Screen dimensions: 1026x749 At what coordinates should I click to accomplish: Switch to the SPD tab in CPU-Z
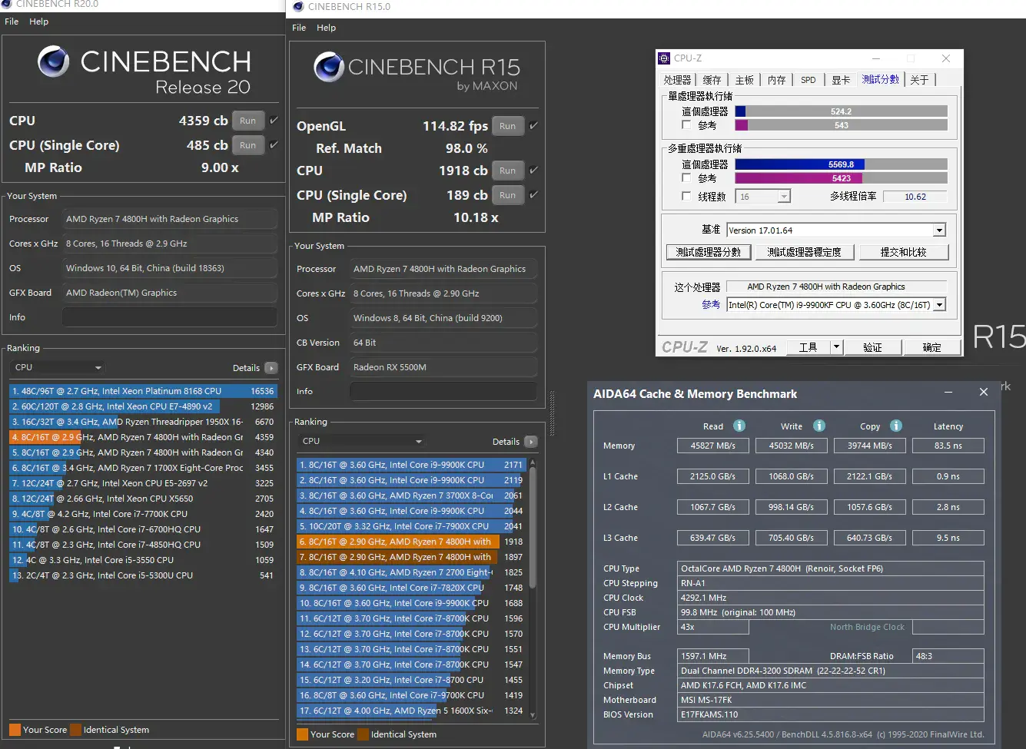[x=809, y=80]
